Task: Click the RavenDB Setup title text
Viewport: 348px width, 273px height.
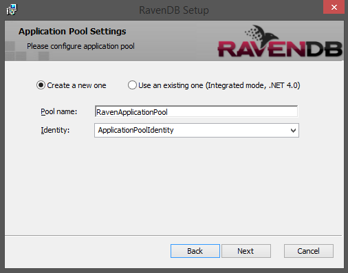Action: [x=174, y=10]
